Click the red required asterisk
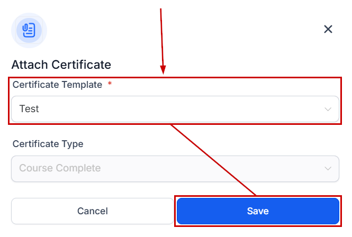 [110, 85]
